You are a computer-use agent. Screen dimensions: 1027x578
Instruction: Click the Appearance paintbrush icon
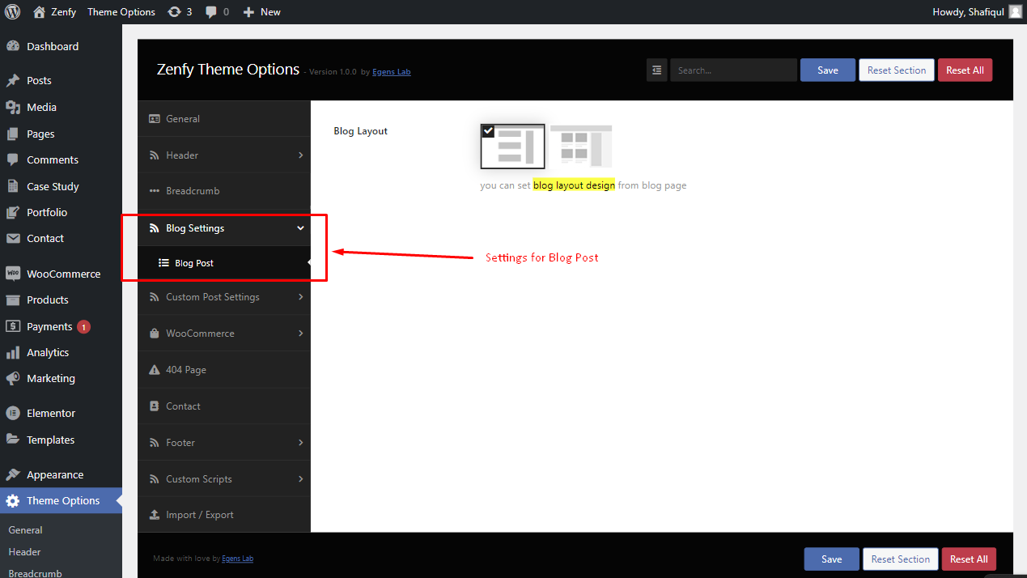pos(13,474)
